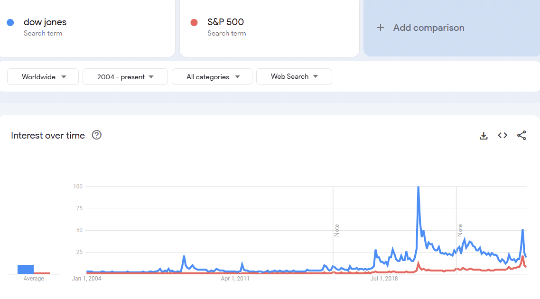
Task: Click the Apr 1, 2011 axis label
Action: 235,278
